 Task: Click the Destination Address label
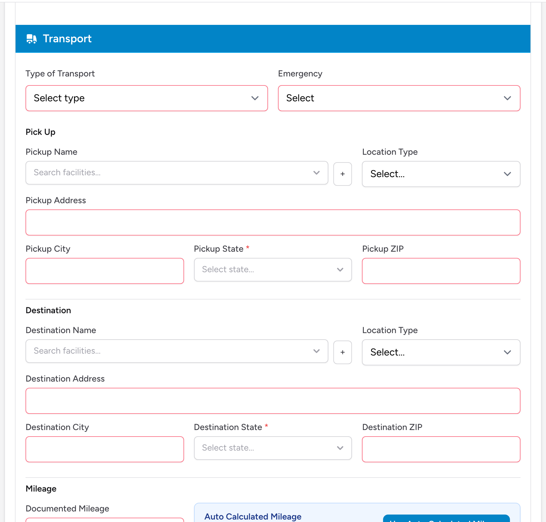coord(65,379)
